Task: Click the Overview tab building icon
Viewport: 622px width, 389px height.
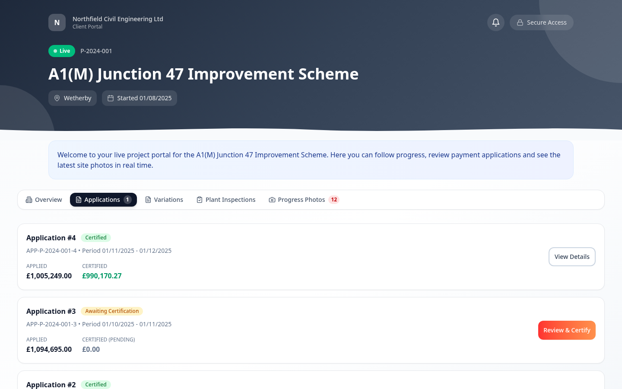Action: (29, 200)
